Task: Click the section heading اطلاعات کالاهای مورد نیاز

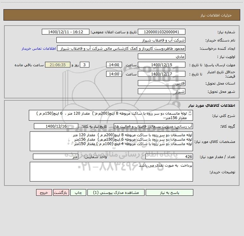Action: click(211, 105)
